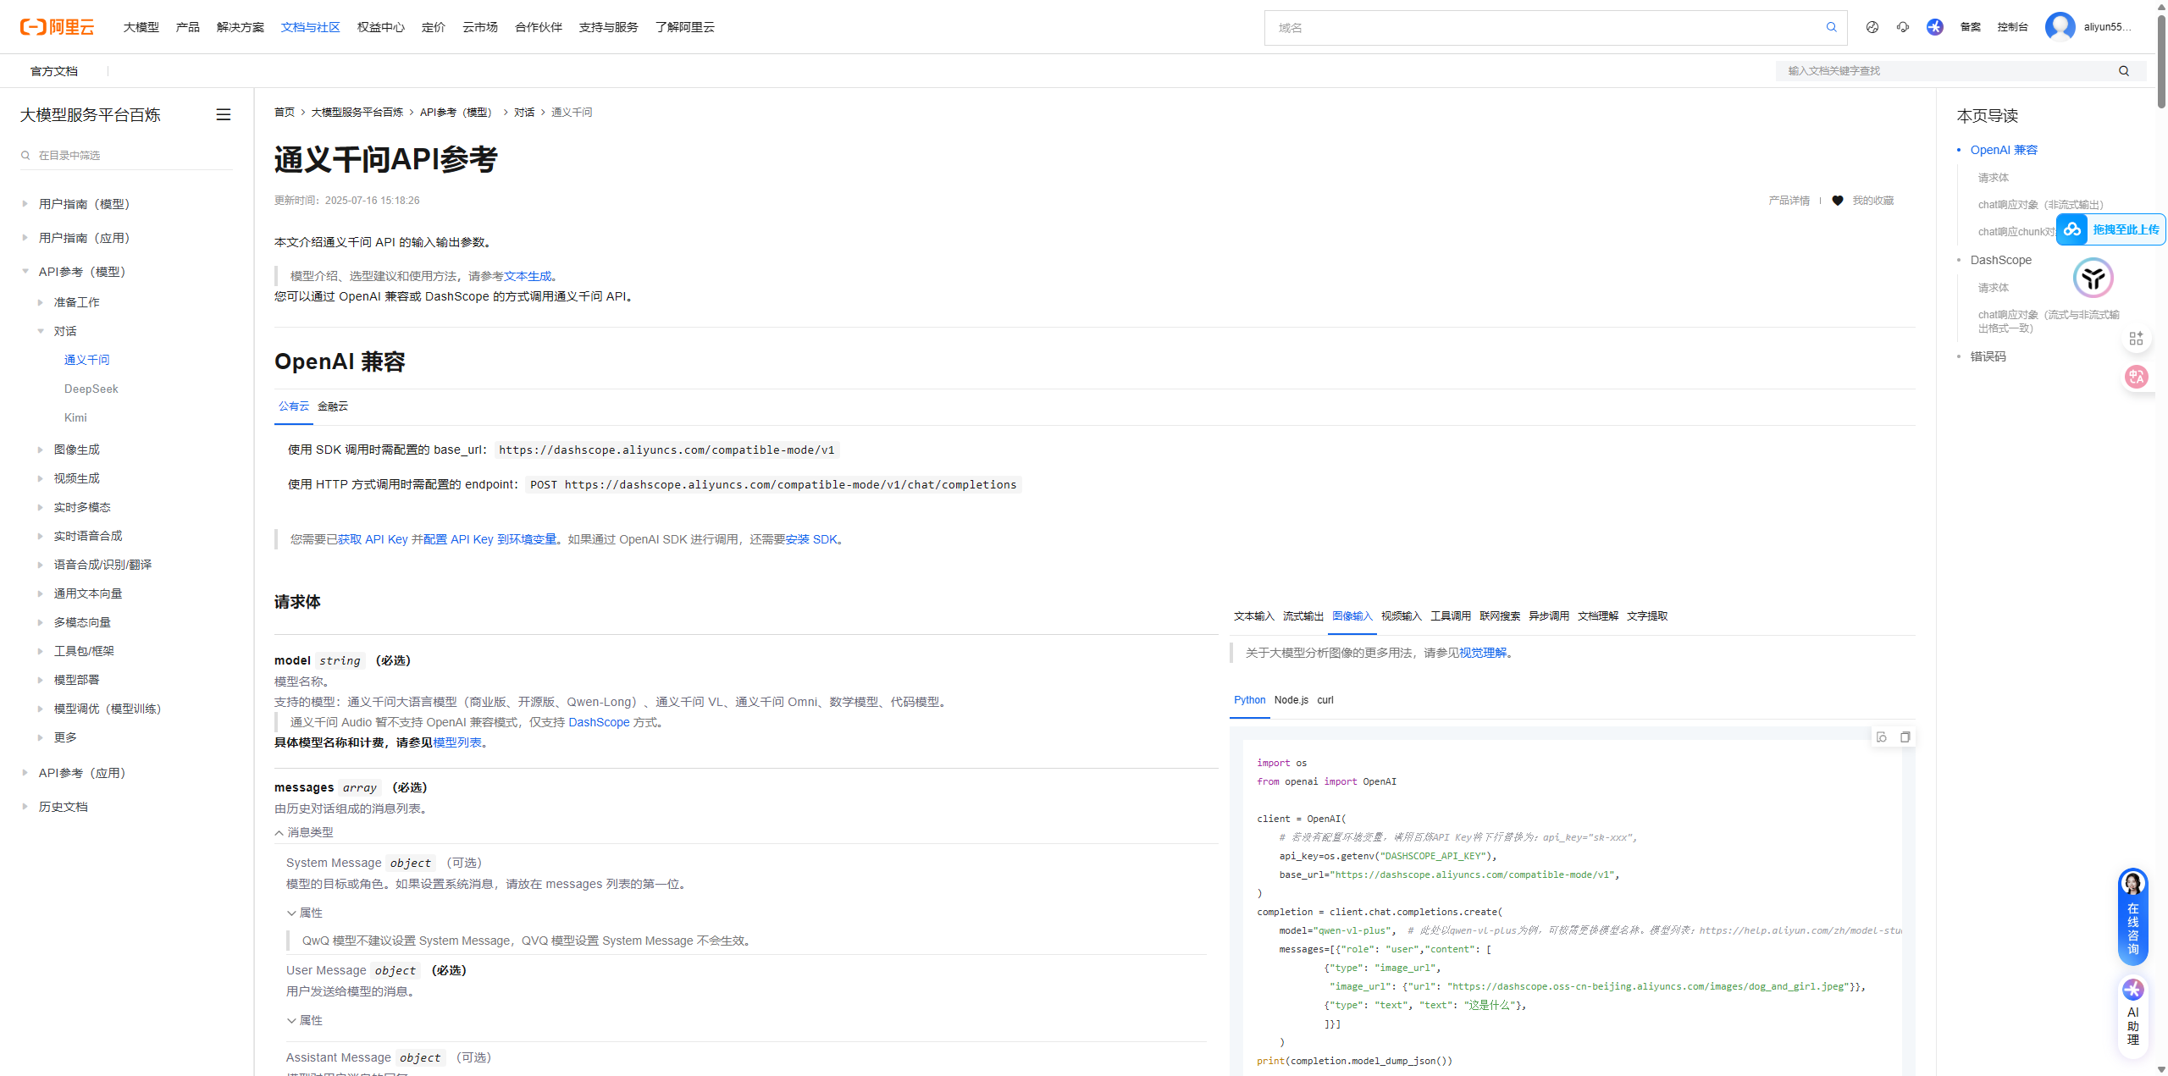Collapse the 消息类型 section under messages
Screen dimensions: 2168x1076
coord(304,832)
